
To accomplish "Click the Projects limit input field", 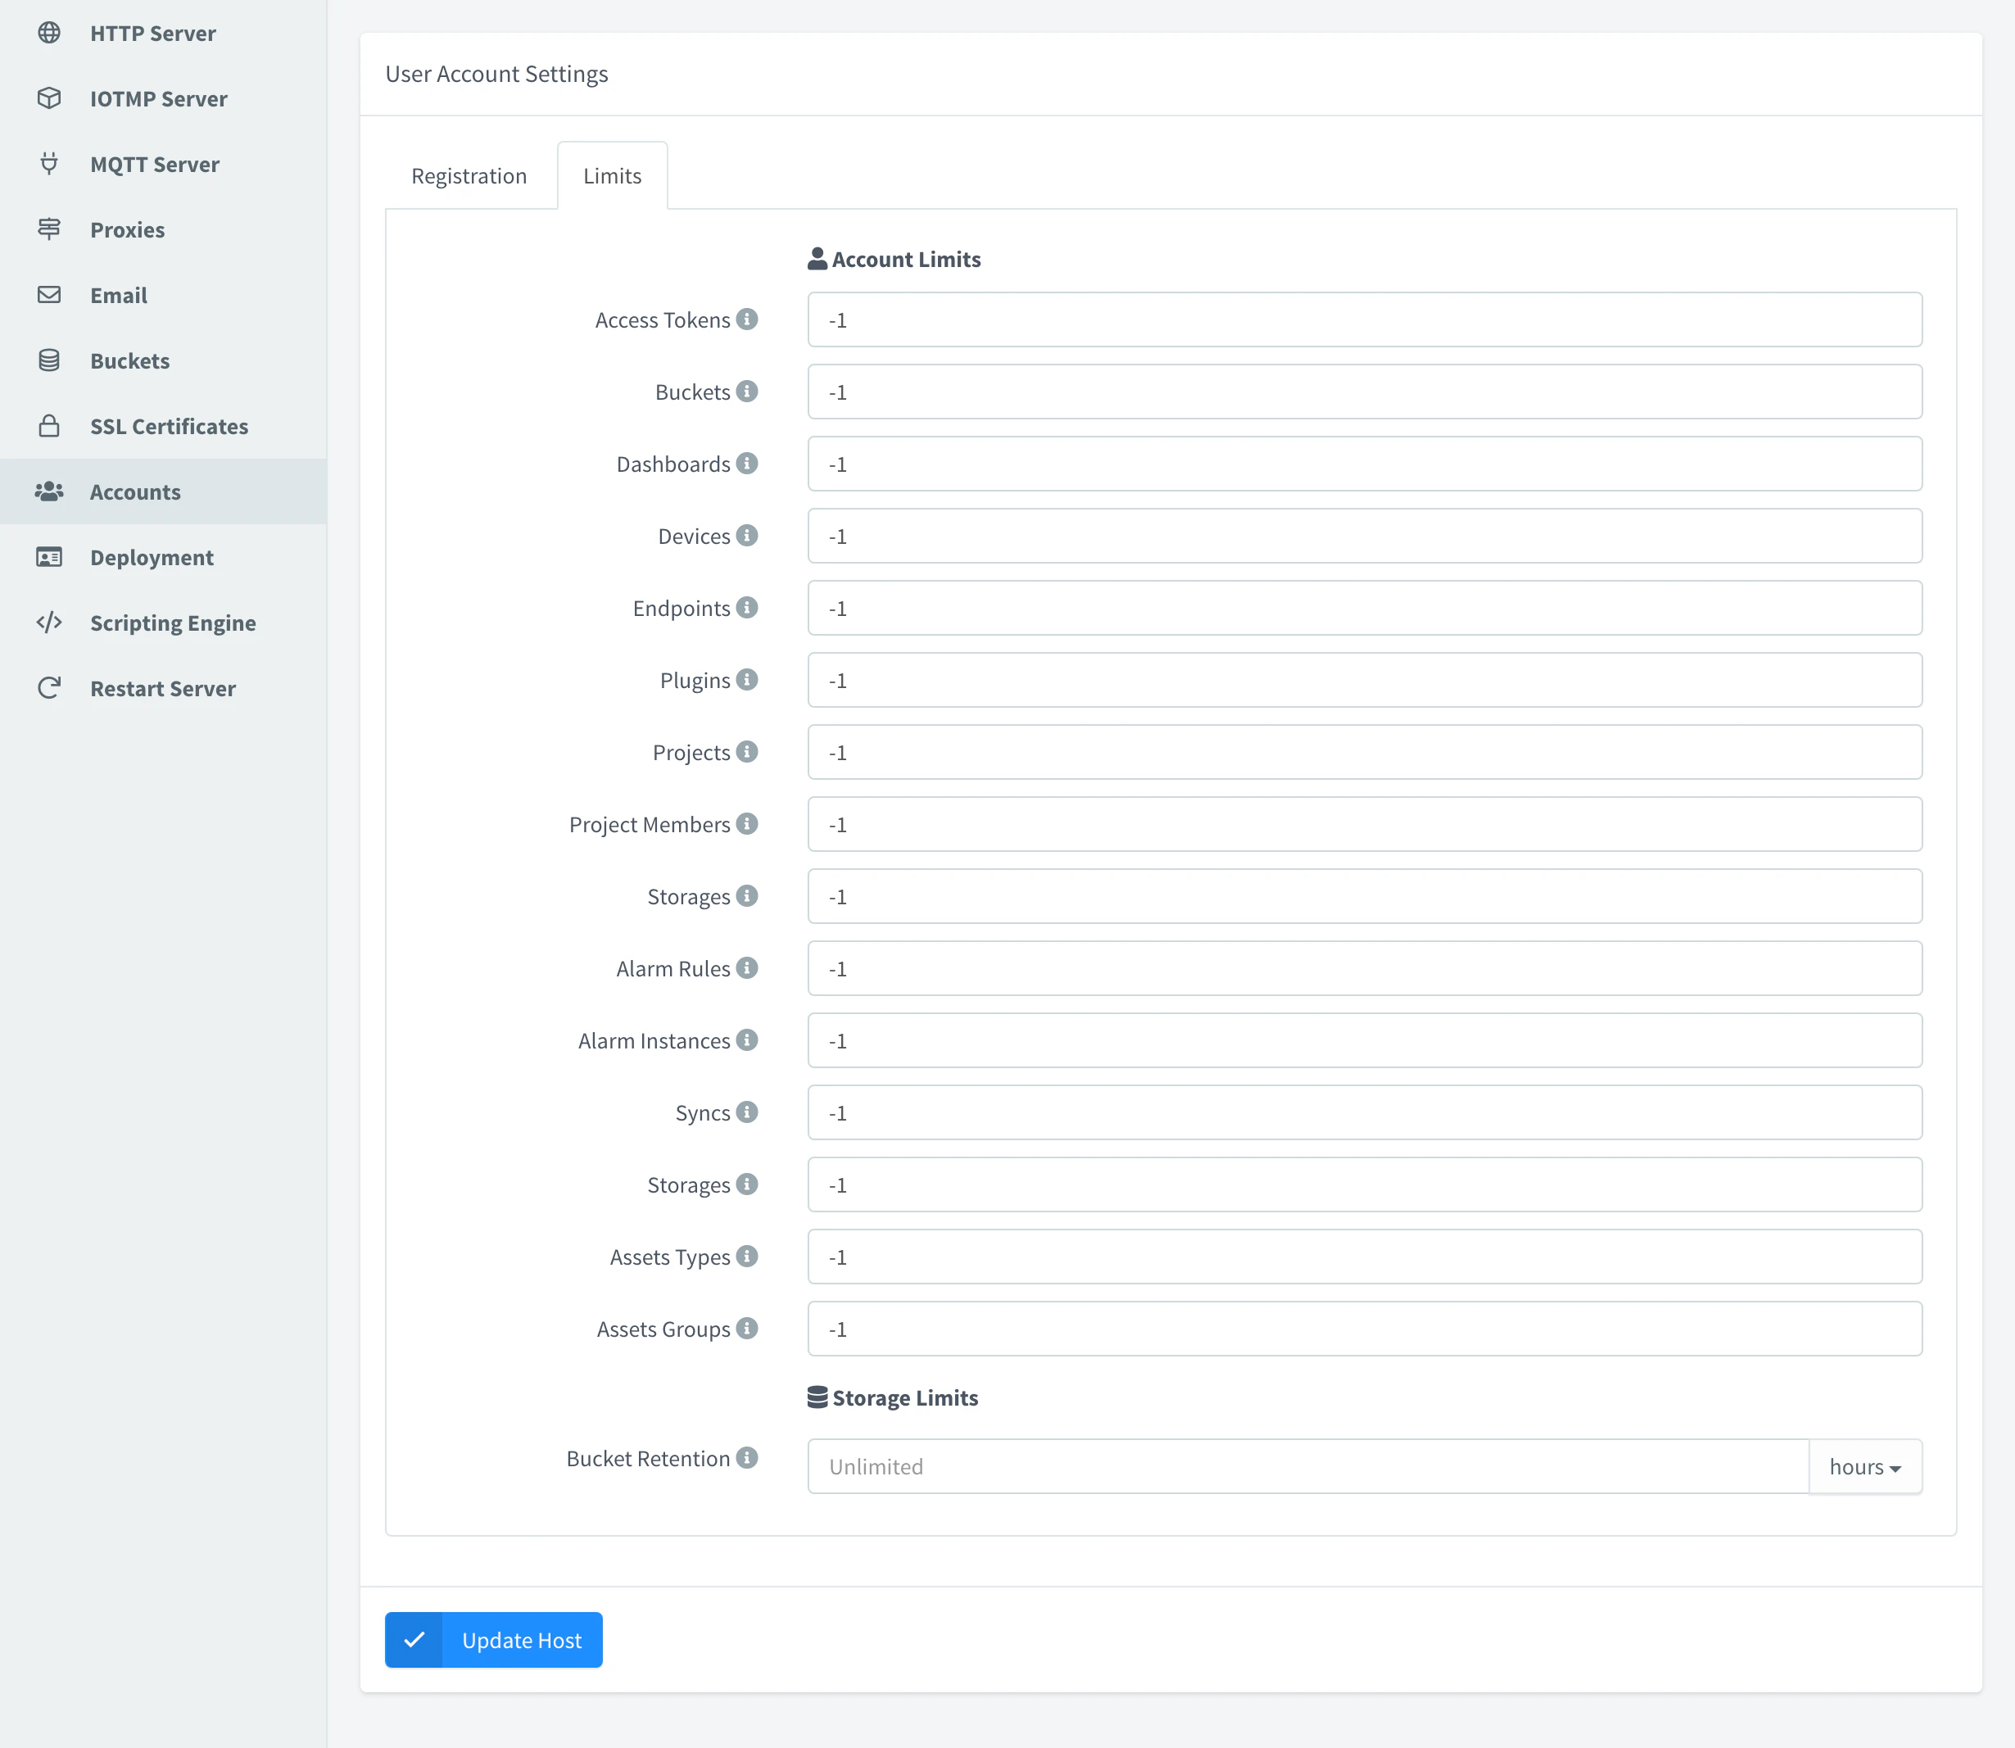I will click(x=1365, y=752).
